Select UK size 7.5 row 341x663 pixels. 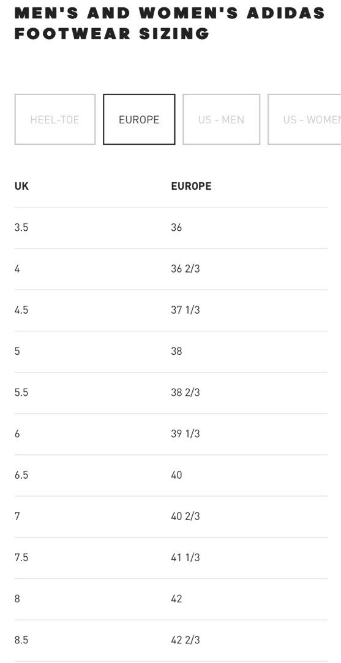(x=171, y=557)
